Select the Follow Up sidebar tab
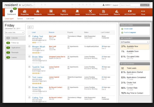The image size is (154, 107). click(x=15, y=43)
